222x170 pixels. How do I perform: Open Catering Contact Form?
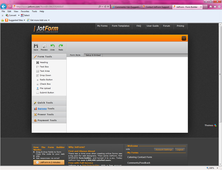point(139,157)
